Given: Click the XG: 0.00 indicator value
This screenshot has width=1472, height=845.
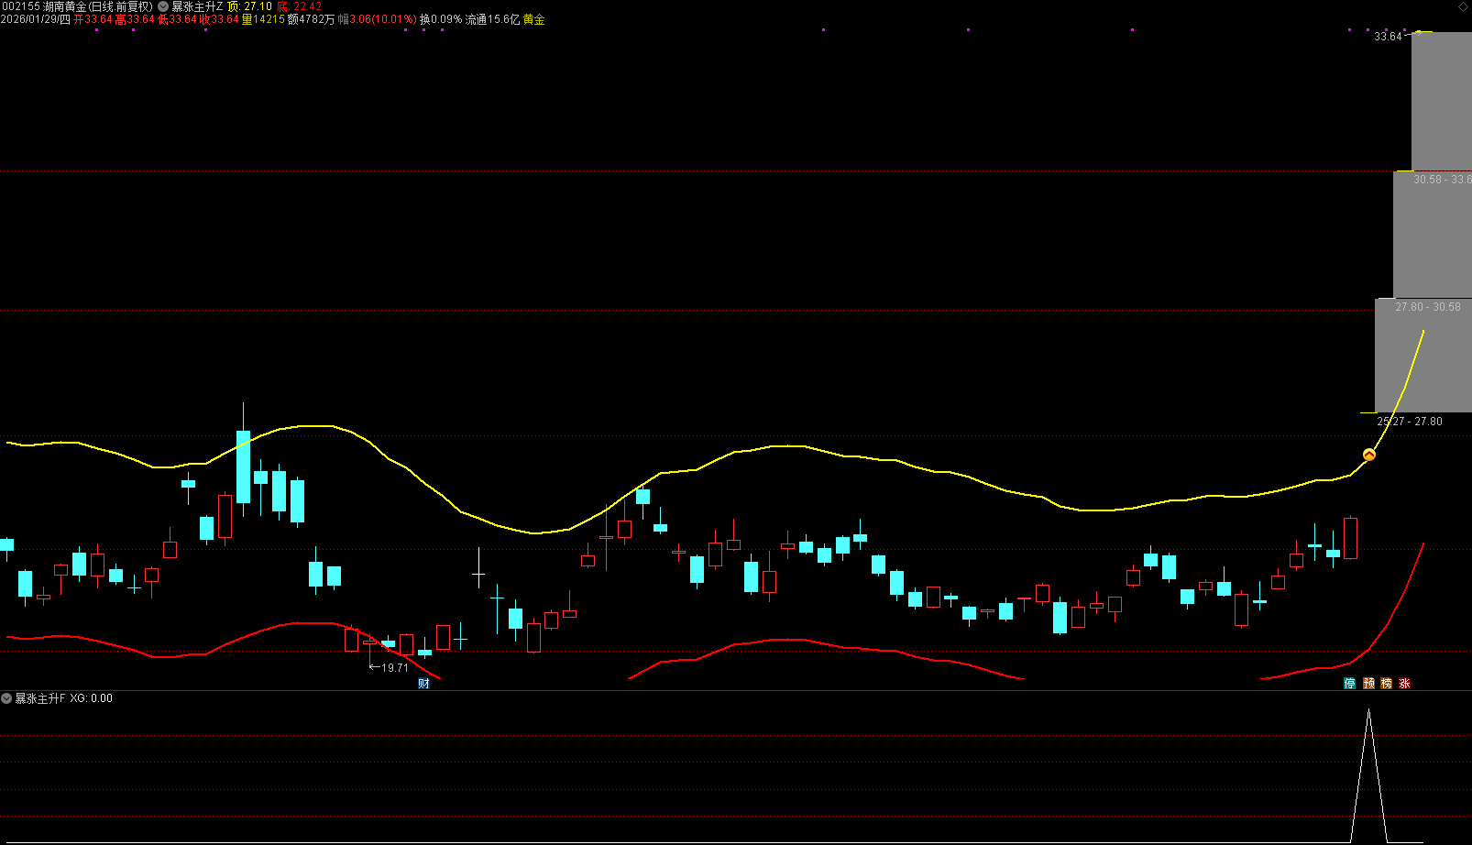Looking at the screenshot, I should [91, 698].
